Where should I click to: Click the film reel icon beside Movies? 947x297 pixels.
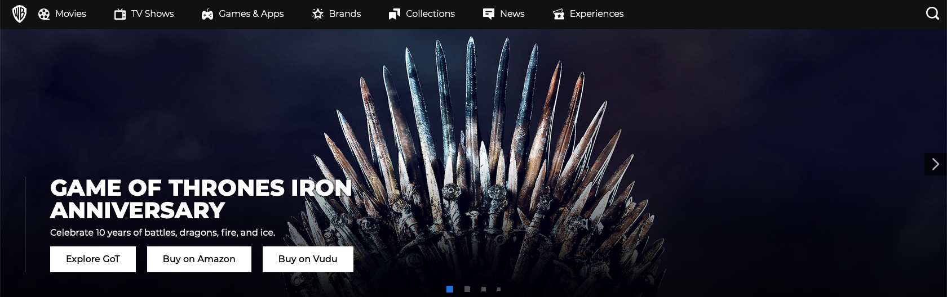44,14
